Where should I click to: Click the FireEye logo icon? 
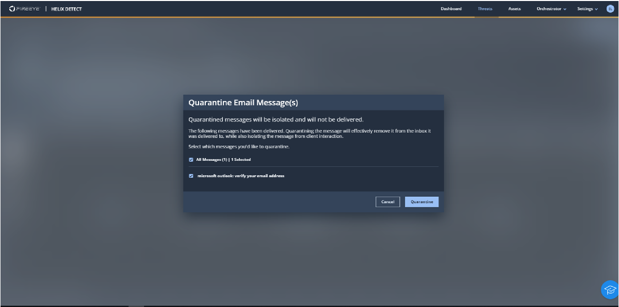tap(12, 9)
